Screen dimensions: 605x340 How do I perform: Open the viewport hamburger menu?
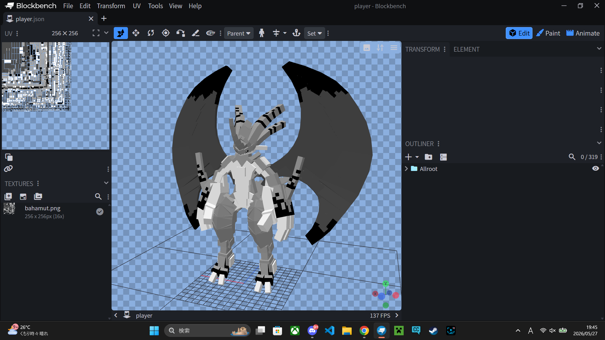point(394,48)
